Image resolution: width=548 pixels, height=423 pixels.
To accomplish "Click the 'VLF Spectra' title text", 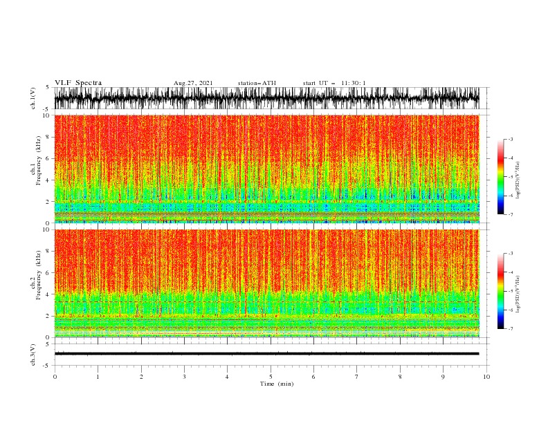I will (x=78, y=83).
